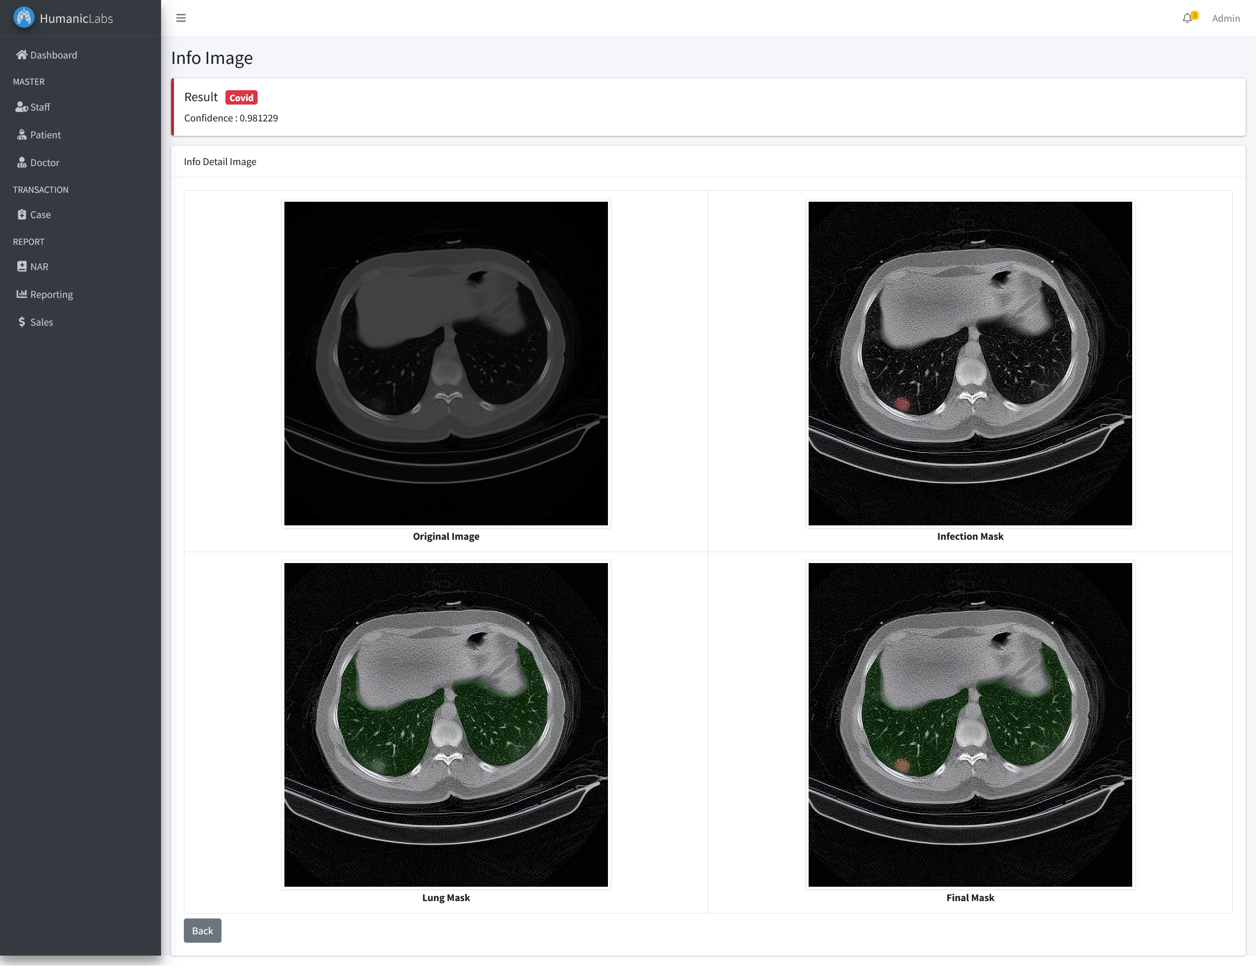Go to the Patient menu entry
Screen dimensions: 1260x969
pyautogui.click(x=45, y=135)
